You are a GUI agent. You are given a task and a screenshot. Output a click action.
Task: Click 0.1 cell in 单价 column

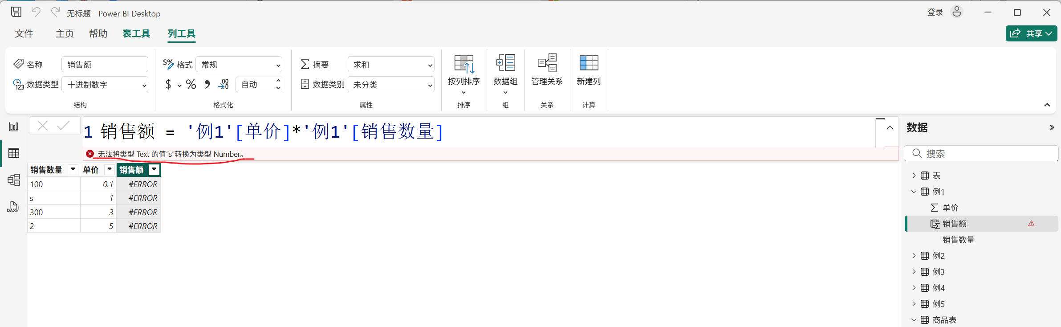point(98,184)
